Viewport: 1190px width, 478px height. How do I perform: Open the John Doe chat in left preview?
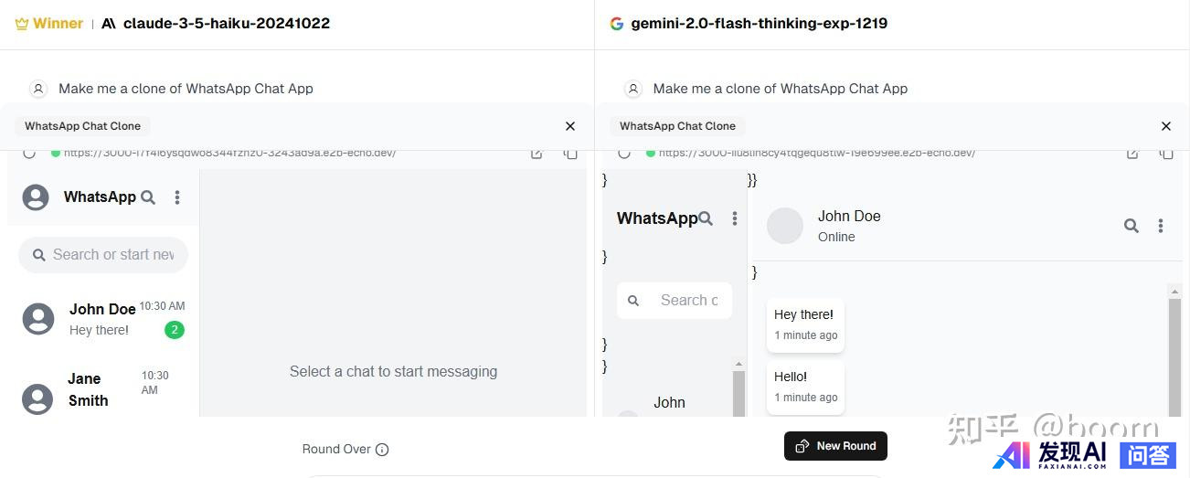(103, 319)
